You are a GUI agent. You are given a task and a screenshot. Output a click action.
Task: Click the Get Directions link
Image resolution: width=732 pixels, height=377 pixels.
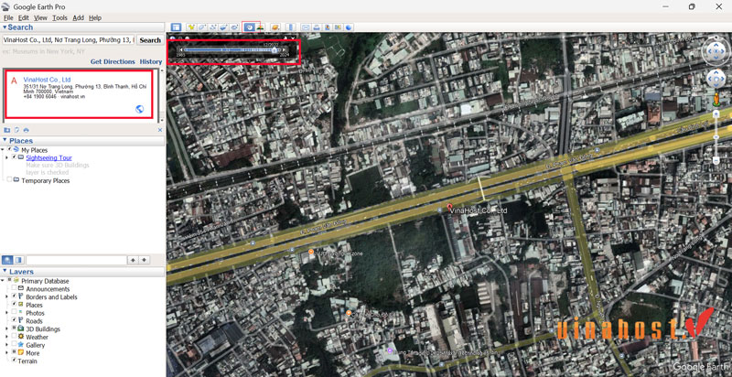(x=113, y=61)
